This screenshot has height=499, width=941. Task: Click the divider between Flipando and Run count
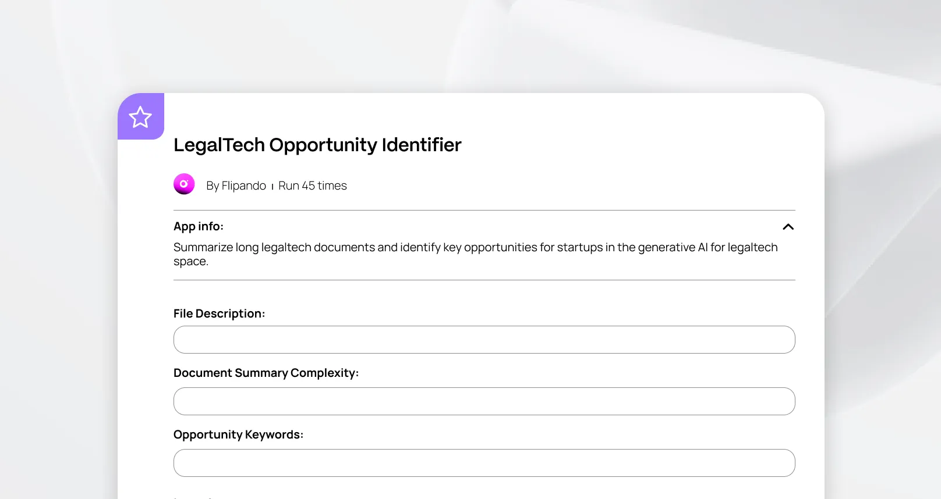tap(273, 187)
